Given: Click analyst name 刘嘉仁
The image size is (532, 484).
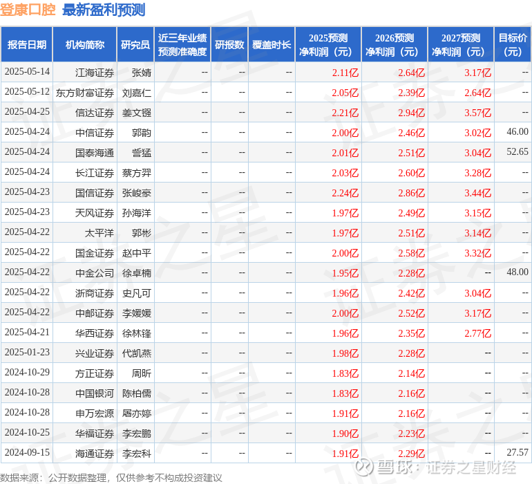Looking at the screenshot, I should (137, 93).
